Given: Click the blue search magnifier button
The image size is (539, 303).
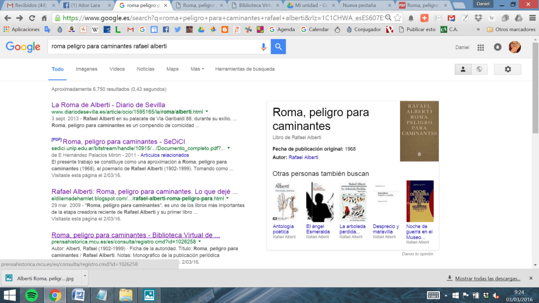Looking at the screenshot, I should (x=278, y=47).
